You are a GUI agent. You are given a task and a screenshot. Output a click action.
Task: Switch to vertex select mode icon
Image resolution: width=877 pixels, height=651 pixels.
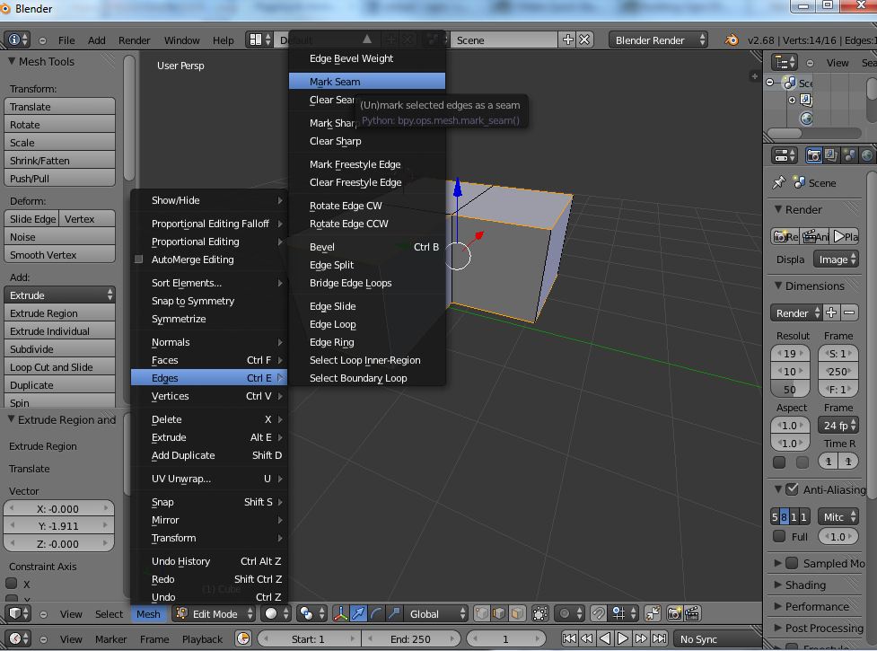point(481,613)
